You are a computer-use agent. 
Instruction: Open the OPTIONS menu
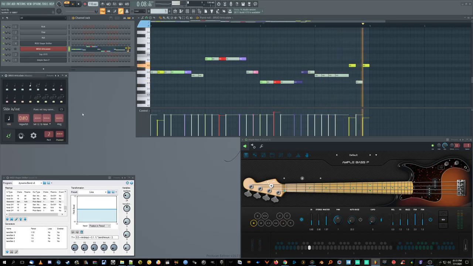(37, 4)
